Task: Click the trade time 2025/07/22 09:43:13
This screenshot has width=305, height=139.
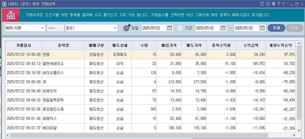Action: [x=24, y=63]
